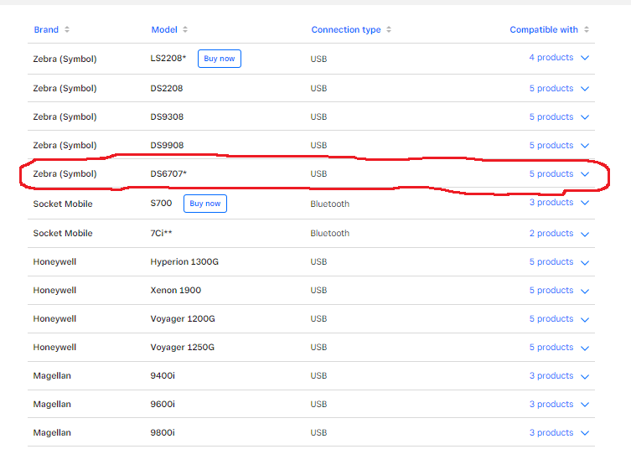
Task: Sort table by Model column
Action: coord(185,29)
